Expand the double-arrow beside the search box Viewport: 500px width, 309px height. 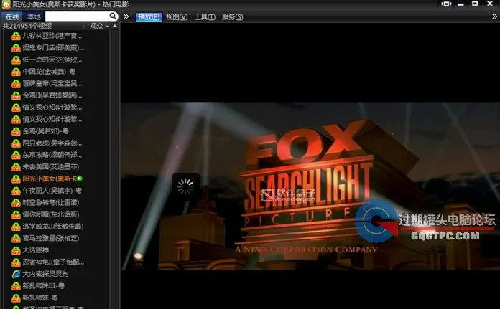coord(126,16)
